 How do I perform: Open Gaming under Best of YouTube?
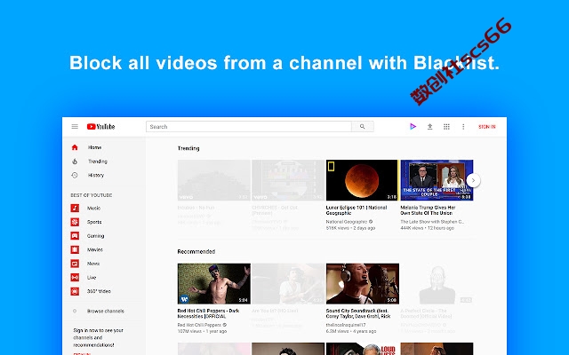[95, 236]
